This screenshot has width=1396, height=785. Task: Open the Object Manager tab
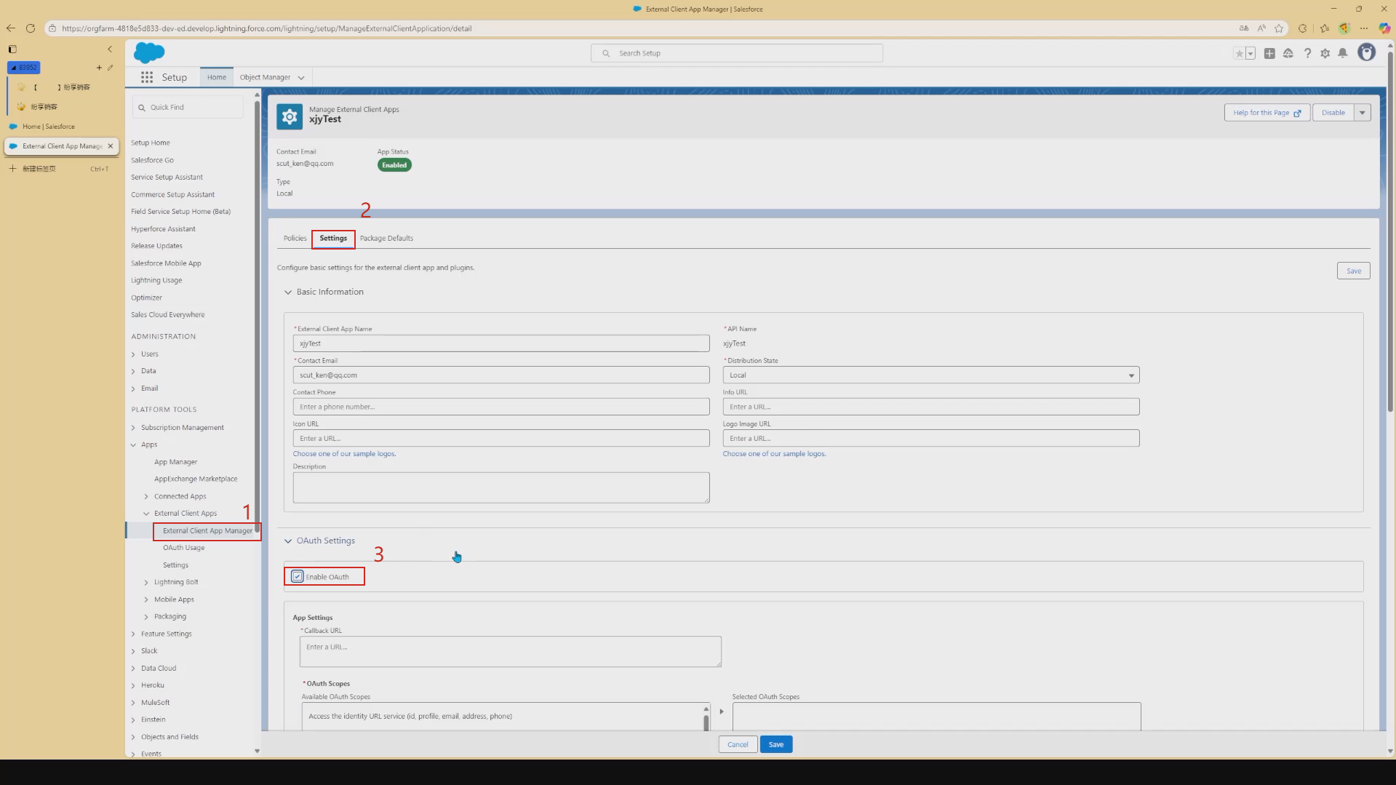pos(265,77)
